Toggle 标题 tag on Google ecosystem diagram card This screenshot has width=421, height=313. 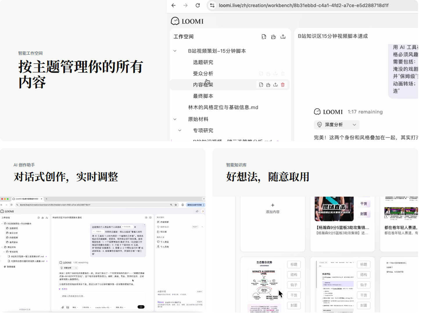click(294, 264)
